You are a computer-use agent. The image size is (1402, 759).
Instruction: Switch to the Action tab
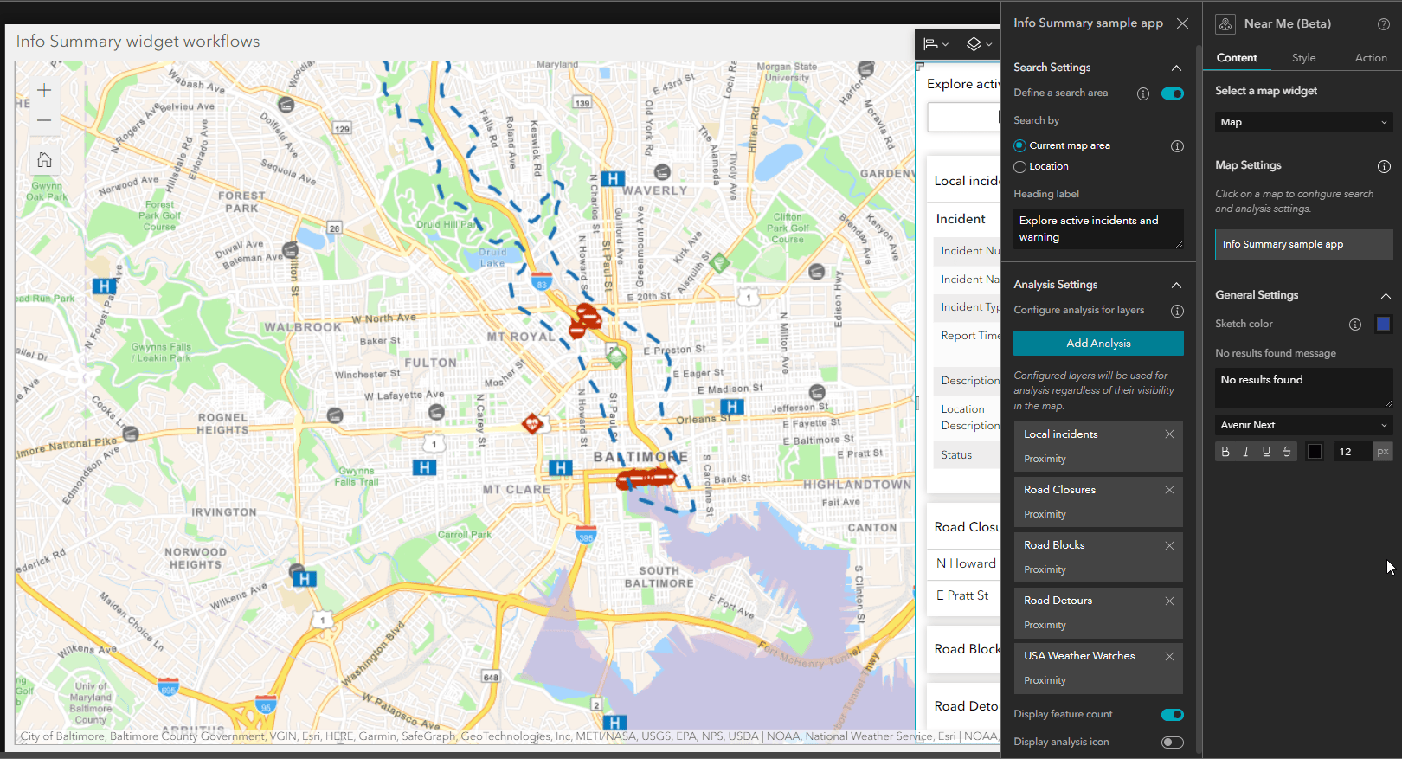tap(1371, 58)
